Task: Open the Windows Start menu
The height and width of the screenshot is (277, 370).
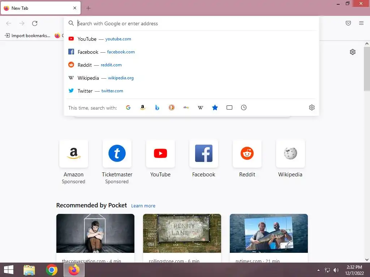Action: (x=9, y=270)
